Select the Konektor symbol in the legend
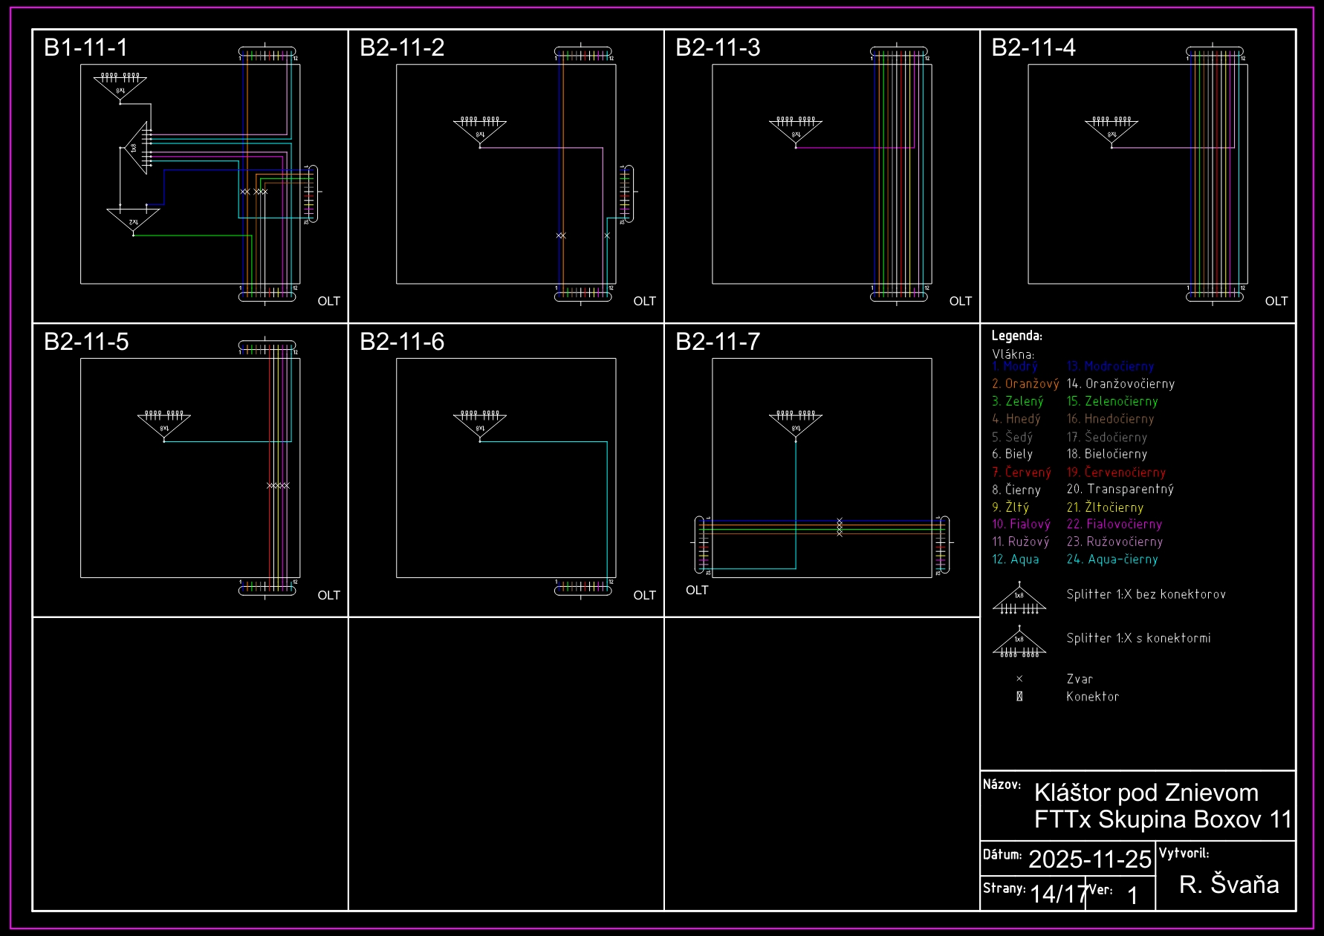This screenshot has width=1324, height=936. click(x=1019, y=697)
